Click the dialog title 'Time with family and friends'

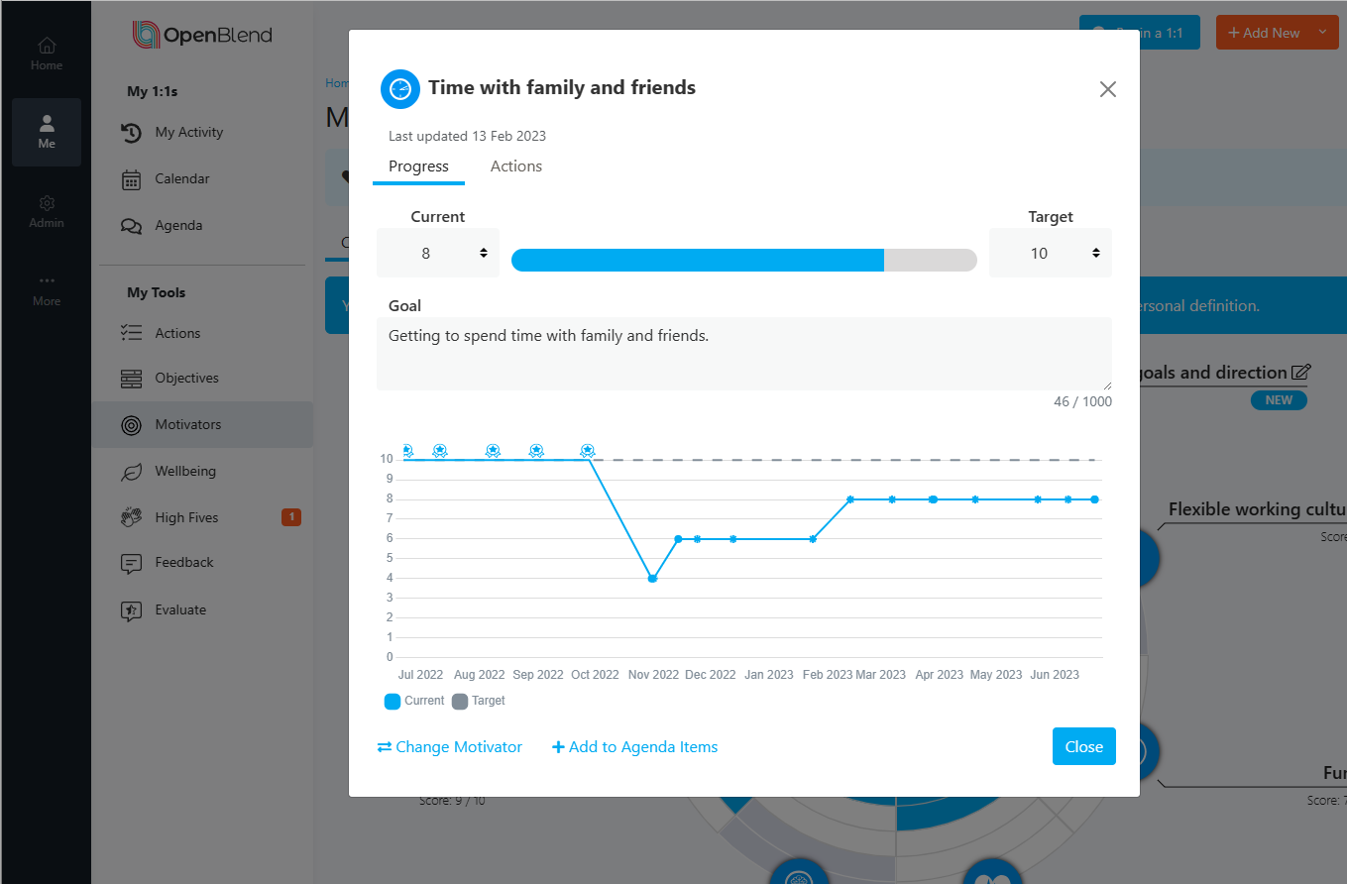pos(562,88)
